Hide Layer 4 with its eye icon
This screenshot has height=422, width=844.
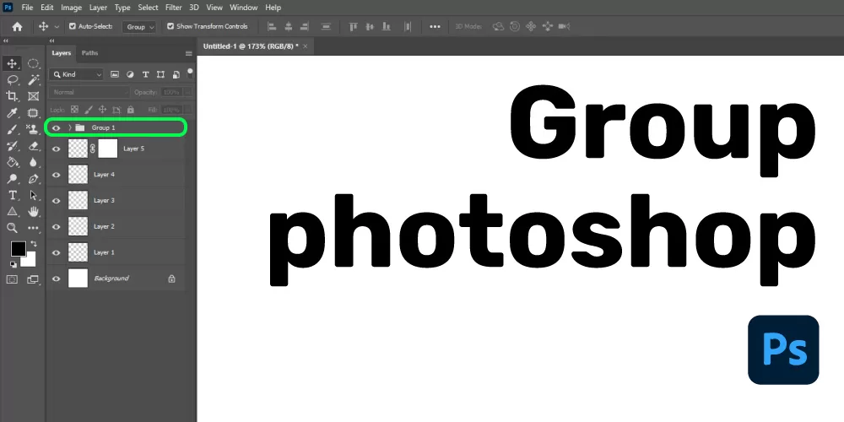coord(56,175)
